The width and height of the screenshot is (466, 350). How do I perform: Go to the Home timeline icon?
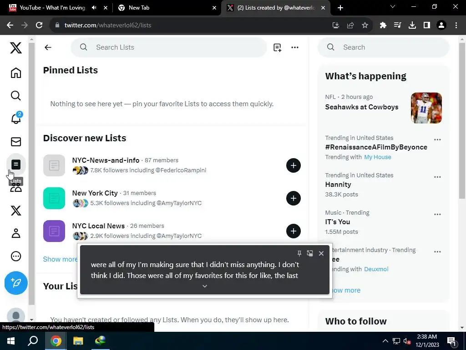[x=16, y=72]
